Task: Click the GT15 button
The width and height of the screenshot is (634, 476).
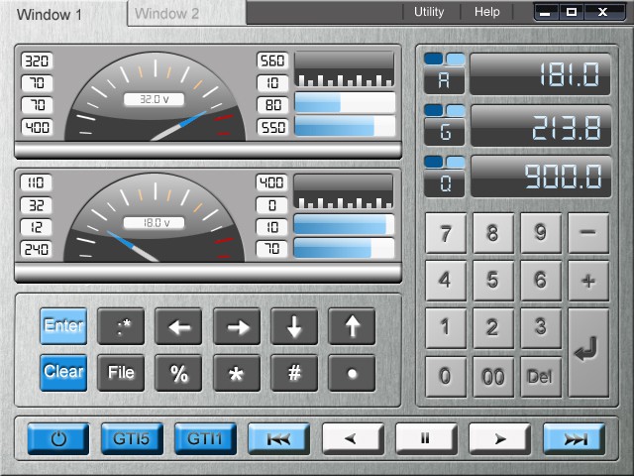Action: tap(132, 438)
